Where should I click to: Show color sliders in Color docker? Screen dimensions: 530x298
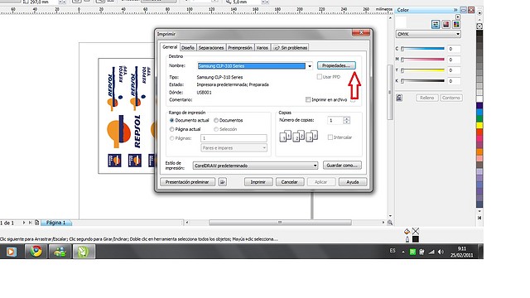[x=436, y=24]
